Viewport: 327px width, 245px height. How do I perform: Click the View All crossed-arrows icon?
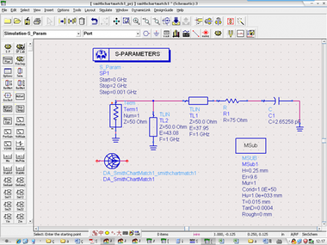(x=116, y=21)
